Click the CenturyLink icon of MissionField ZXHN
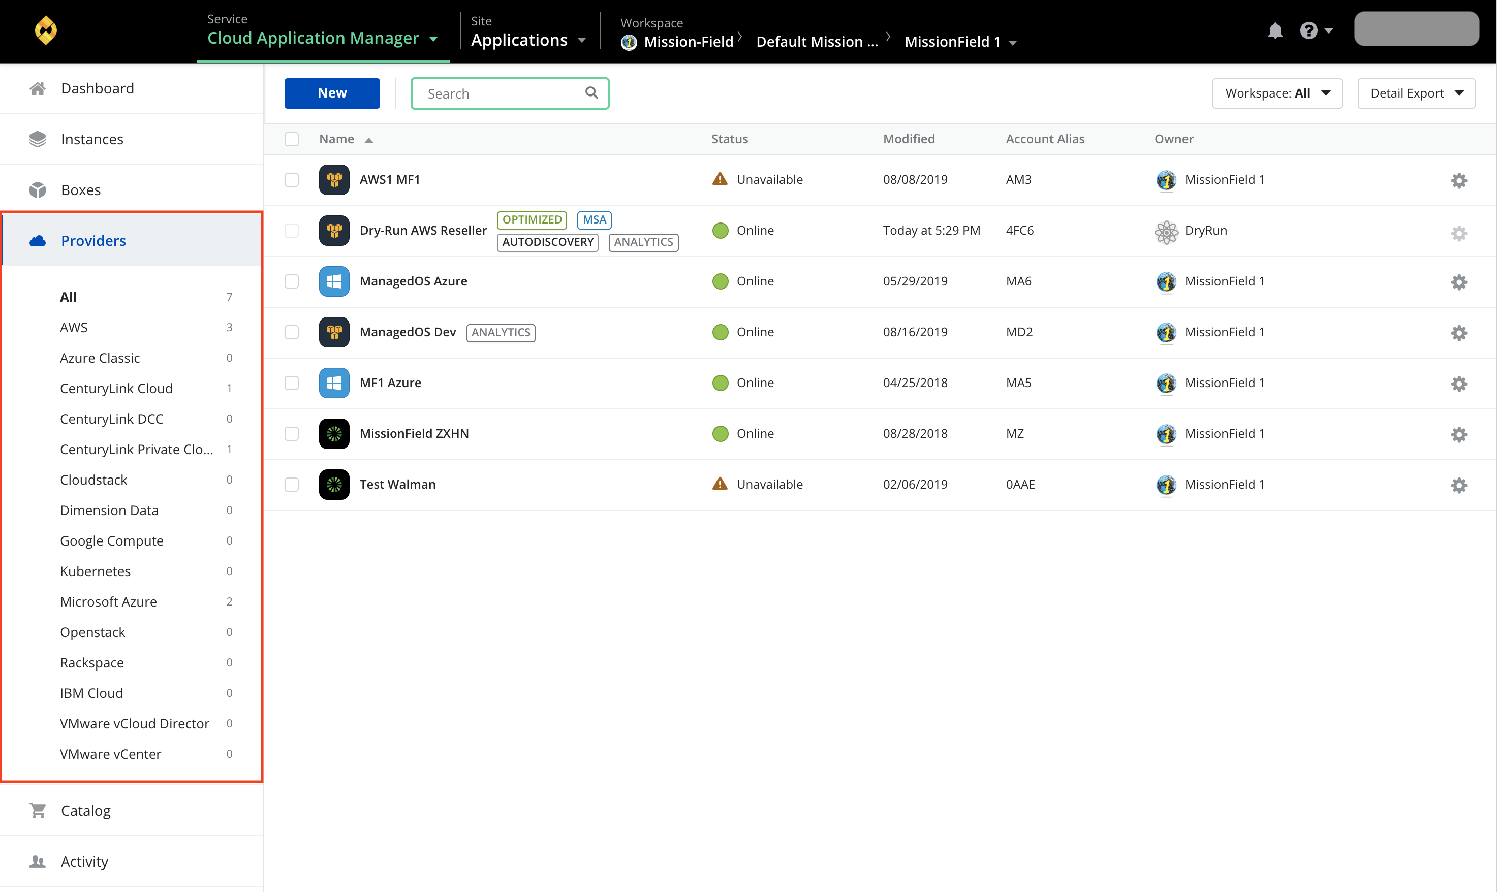The image size is (1497, 892). click(x=334, y=433)
